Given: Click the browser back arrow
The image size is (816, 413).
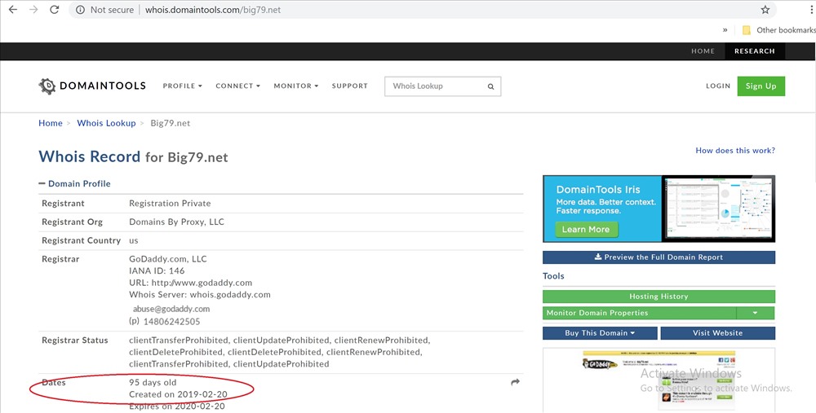Looking at the screenshot, I should click(x=13, y=10).
